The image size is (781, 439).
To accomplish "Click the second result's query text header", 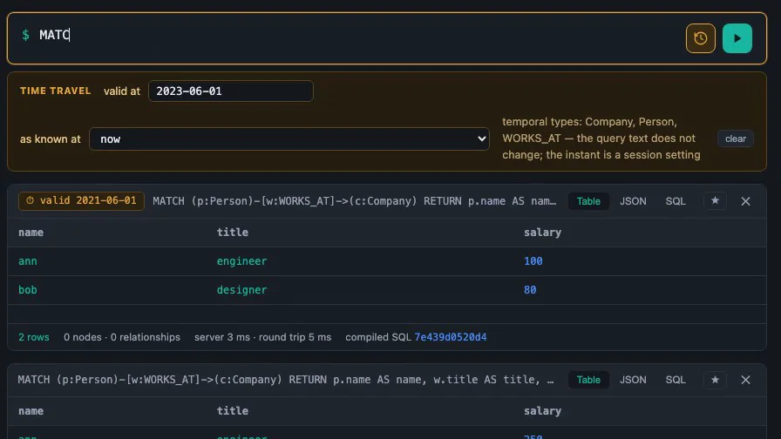I will 286,380.
